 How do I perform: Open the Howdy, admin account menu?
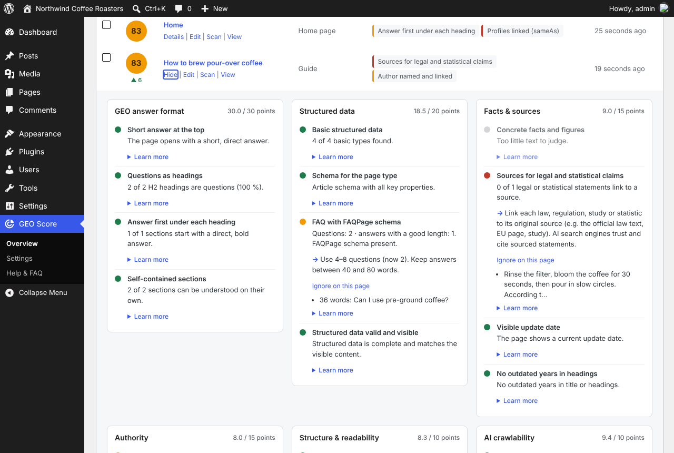pos(639,8)
